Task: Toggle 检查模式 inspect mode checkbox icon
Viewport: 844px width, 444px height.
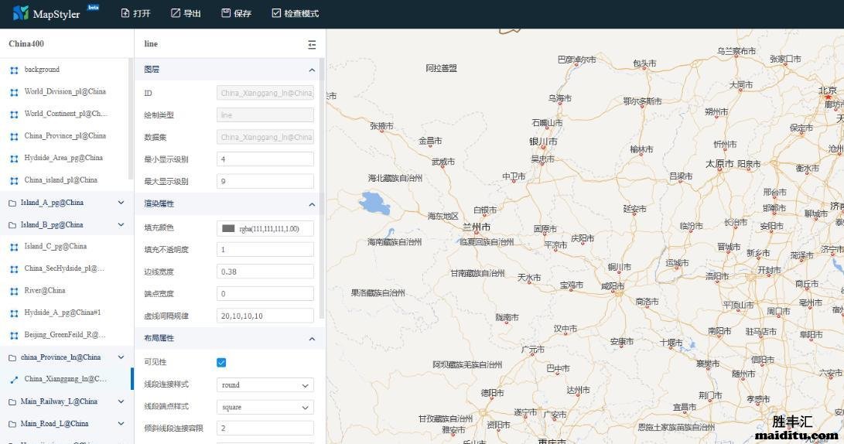Action: (276, 13)
